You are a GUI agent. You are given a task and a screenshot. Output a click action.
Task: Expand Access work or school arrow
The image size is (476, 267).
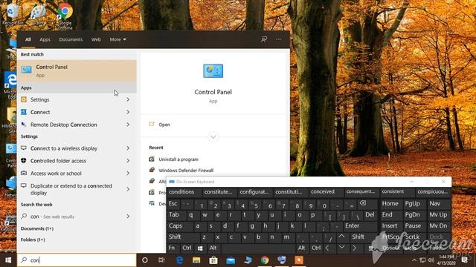(128, 173)
